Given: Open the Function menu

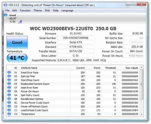Looking at the screenshot, I should click(x=25, y=10).
